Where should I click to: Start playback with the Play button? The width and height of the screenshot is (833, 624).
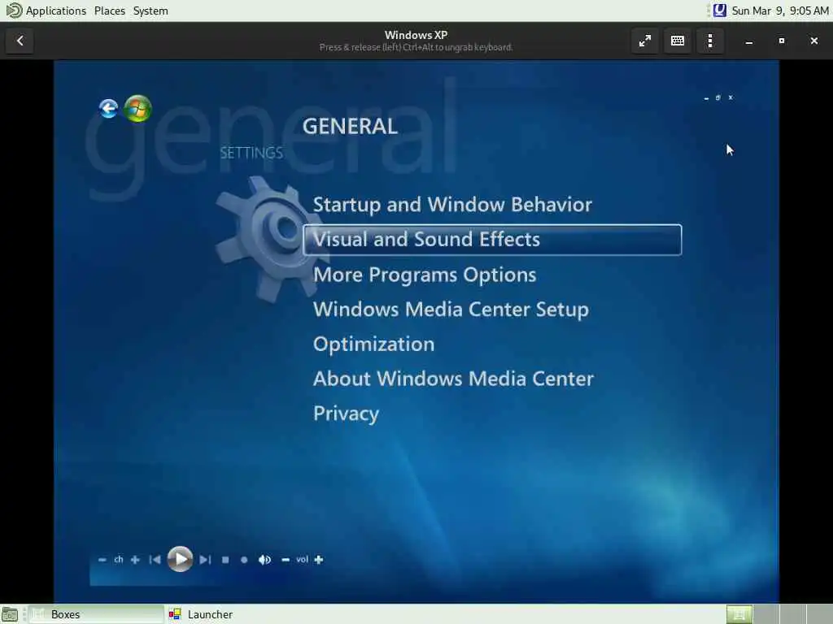coord(180,559)
